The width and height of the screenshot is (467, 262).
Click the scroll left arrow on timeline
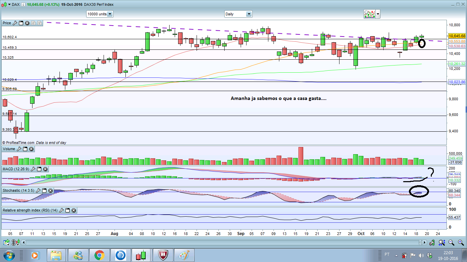[24, 243]
